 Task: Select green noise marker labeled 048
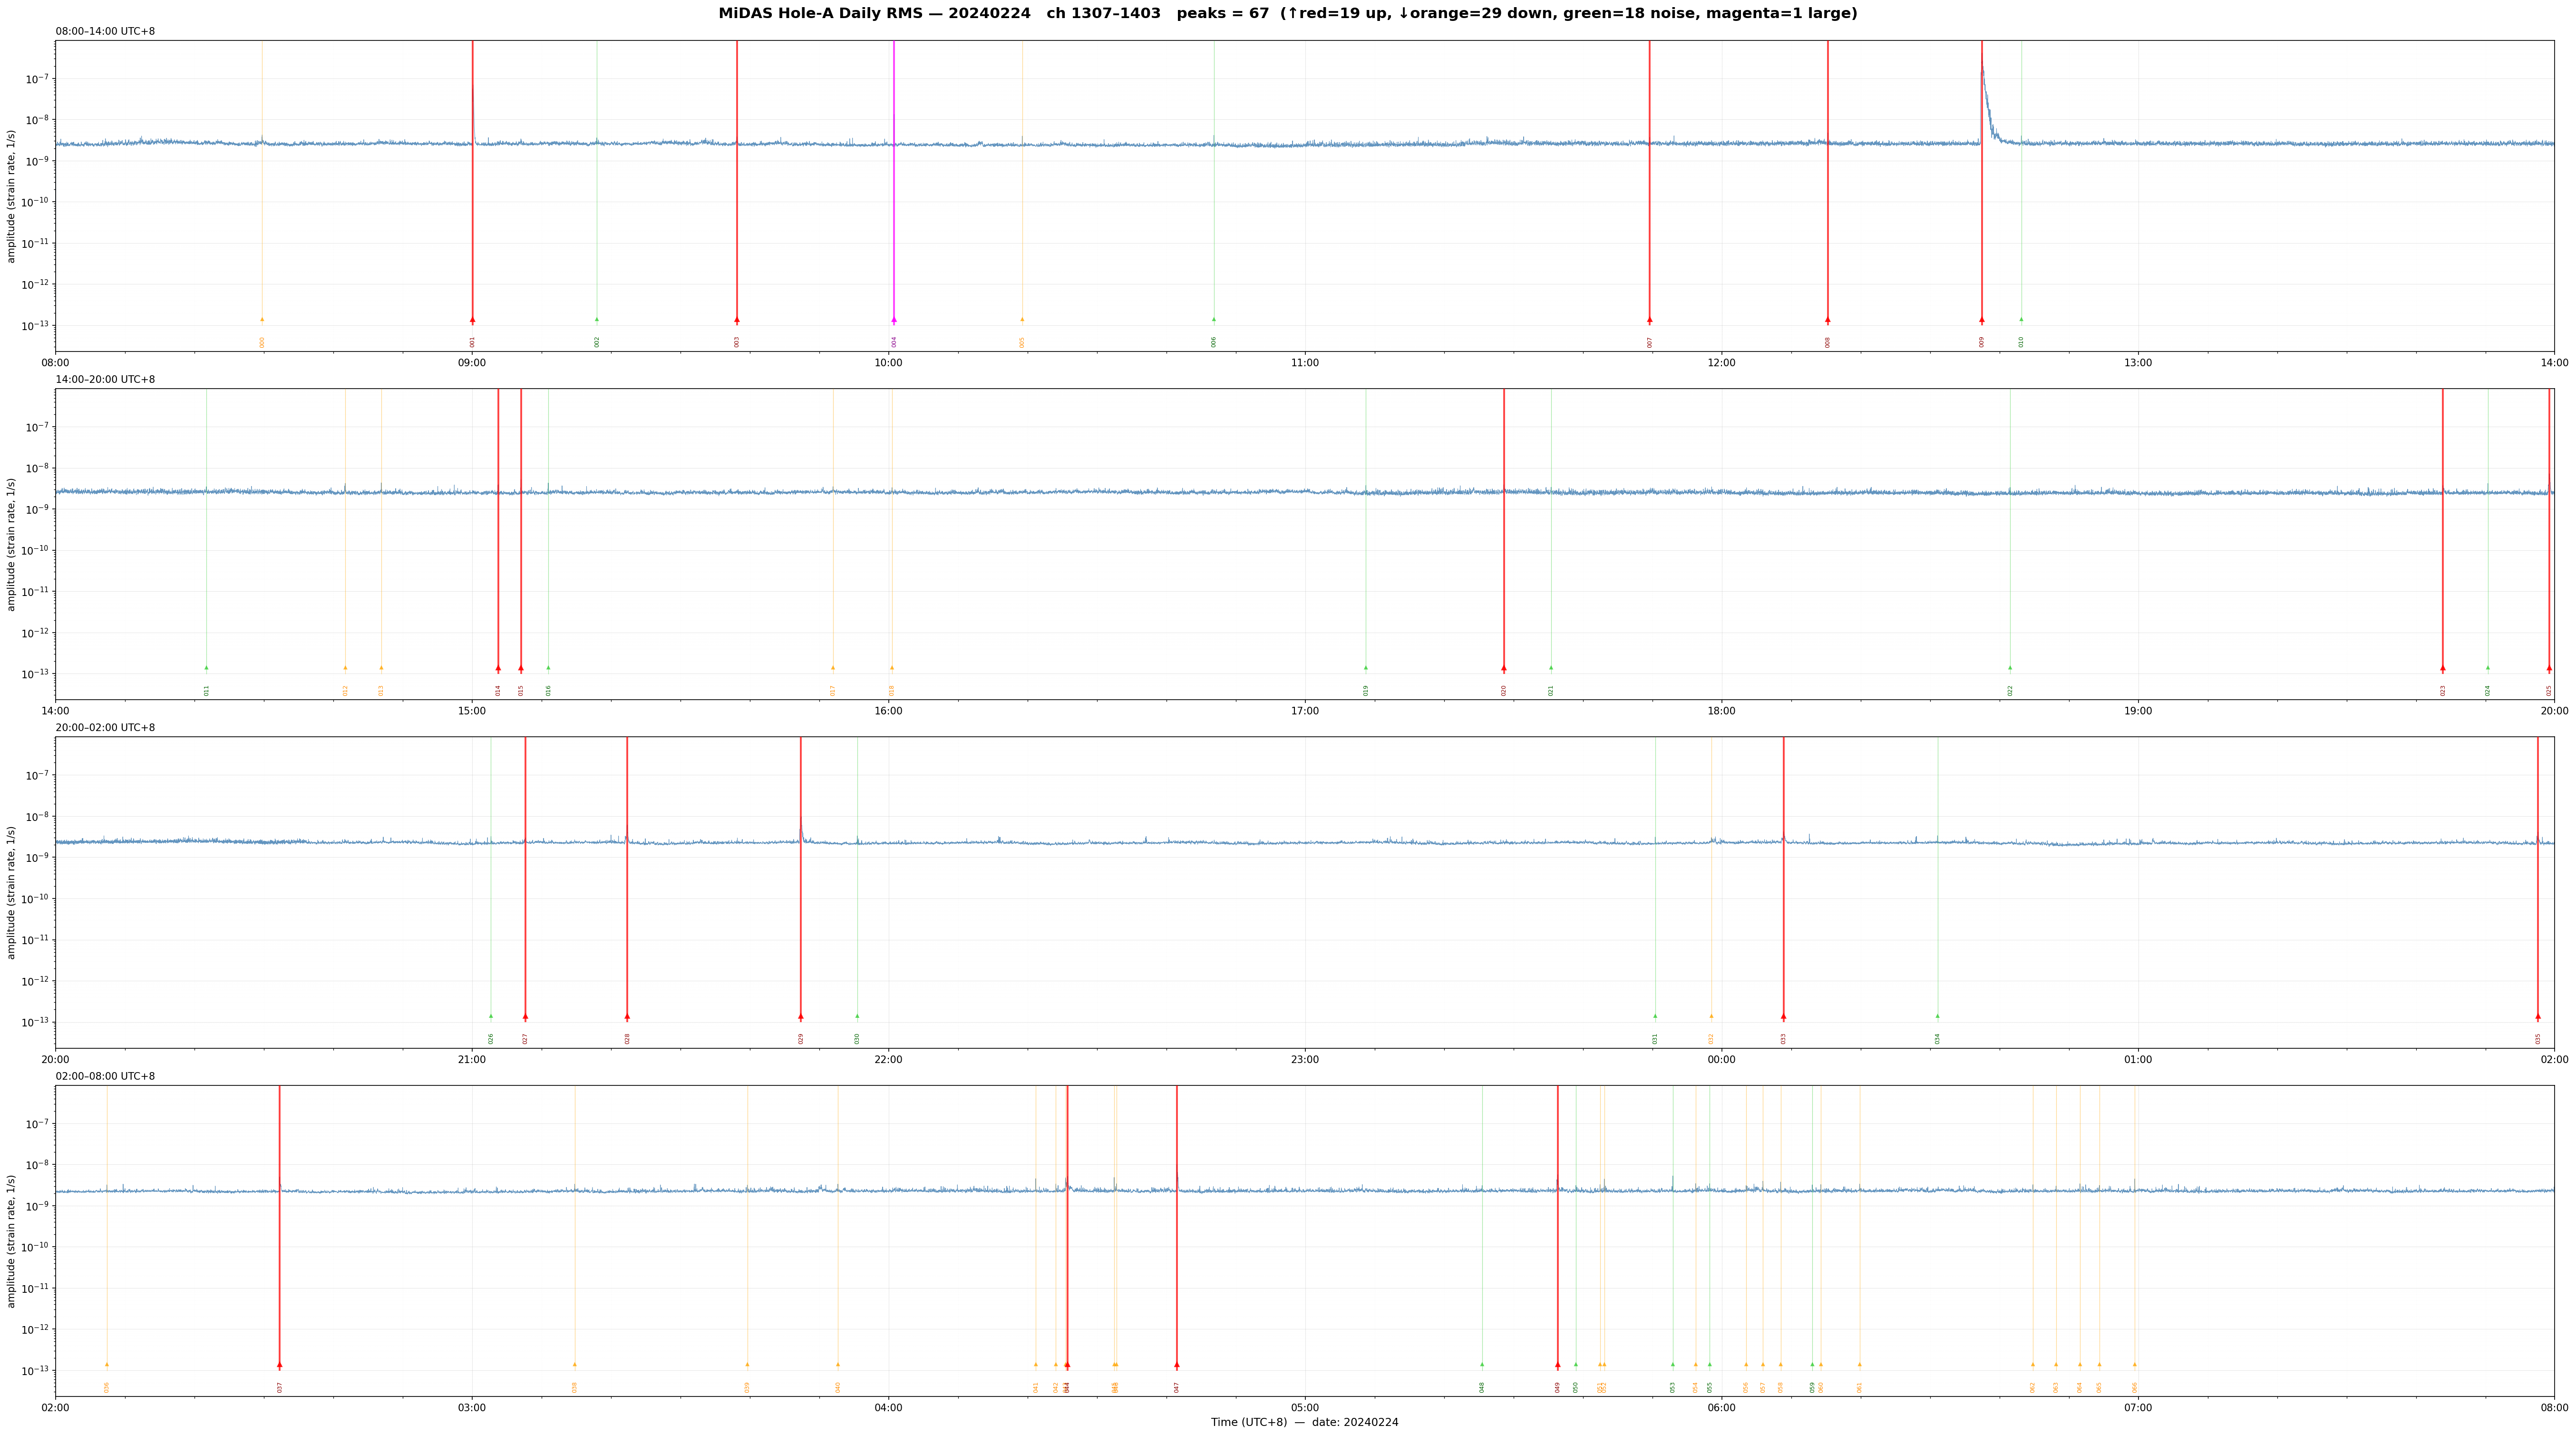[x=1482, y=1365]
